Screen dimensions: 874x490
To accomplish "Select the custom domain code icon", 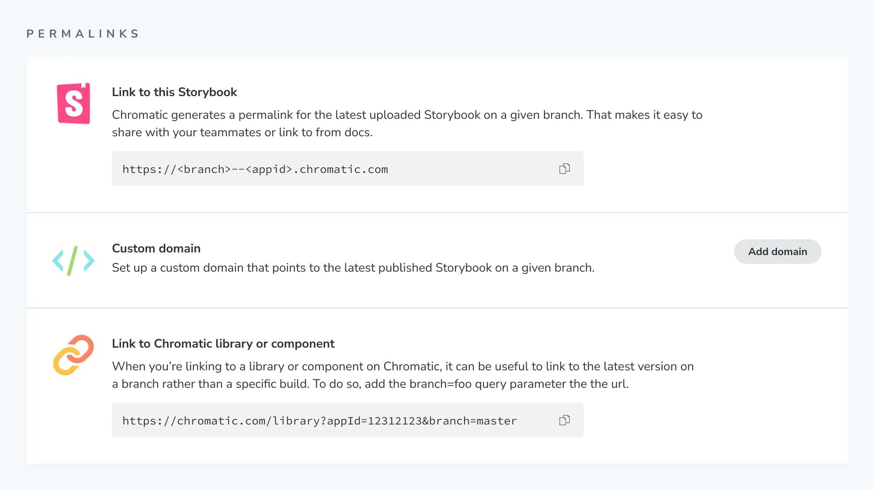I will tap(73, 260).
